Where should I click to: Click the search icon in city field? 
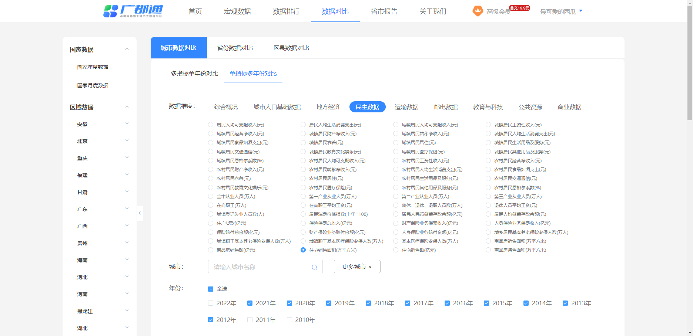pos(314,267)
